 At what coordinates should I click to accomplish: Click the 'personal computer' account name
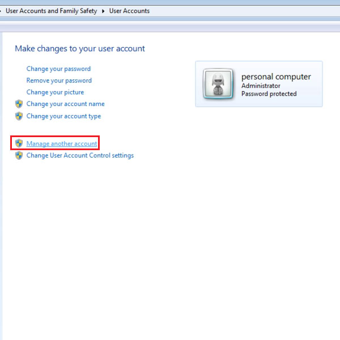point(276,76)
